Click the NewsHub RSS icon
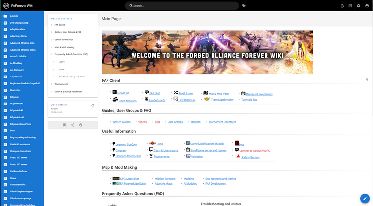 click(115, 92)
